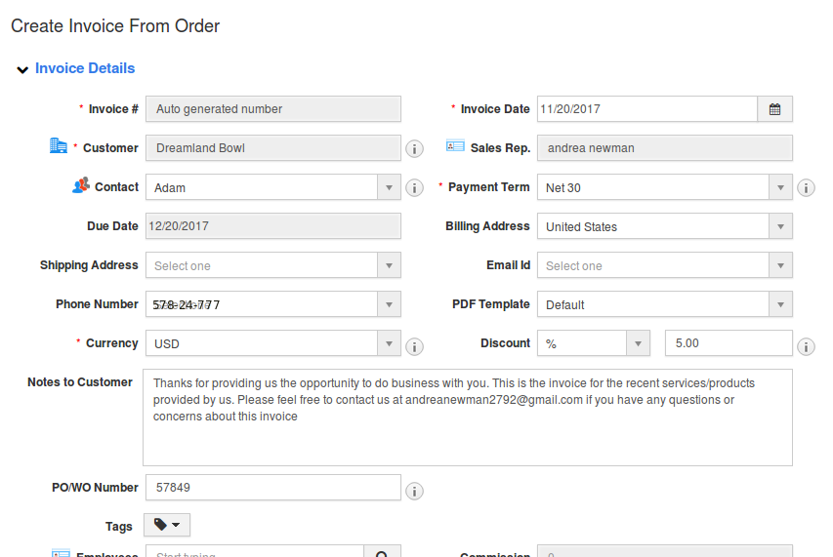The image size is (833, 557).
Task: Open the Discount type dropdown arrow
Action: point(638,343)
